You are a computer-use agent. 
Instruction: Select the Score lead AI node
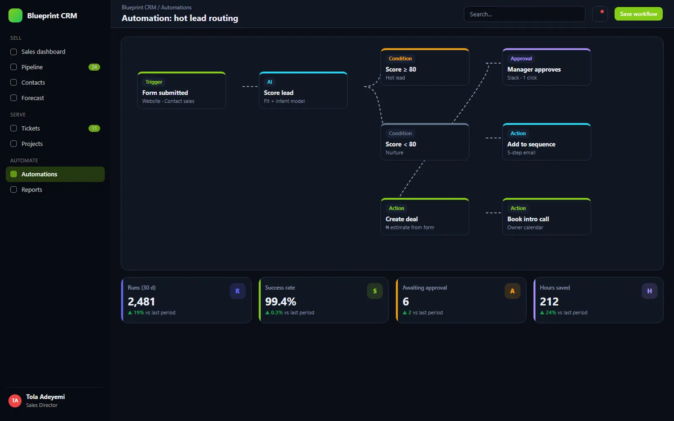tap(303, 90)
